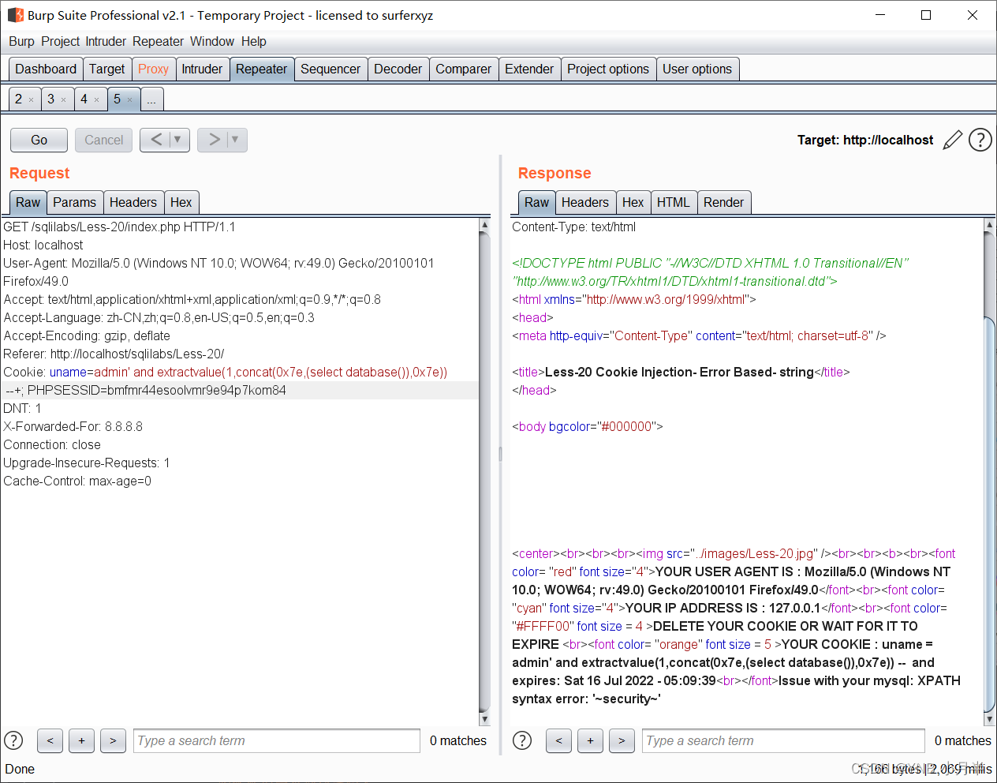
Task: Show response HTML view
Action: point(674,202)
